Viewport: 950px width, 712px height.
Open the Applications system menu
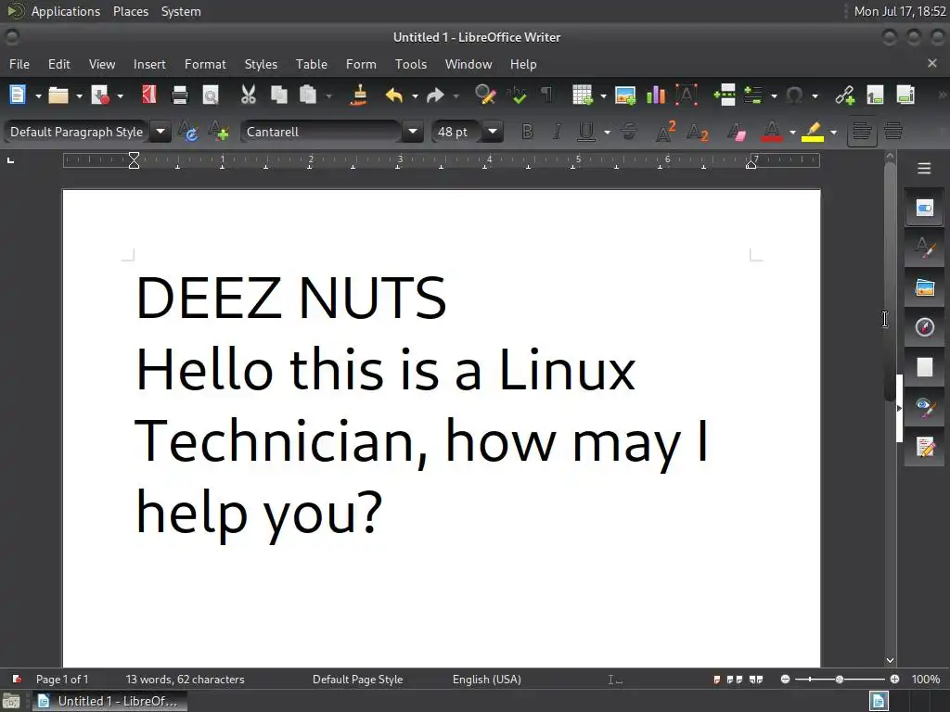66,11
